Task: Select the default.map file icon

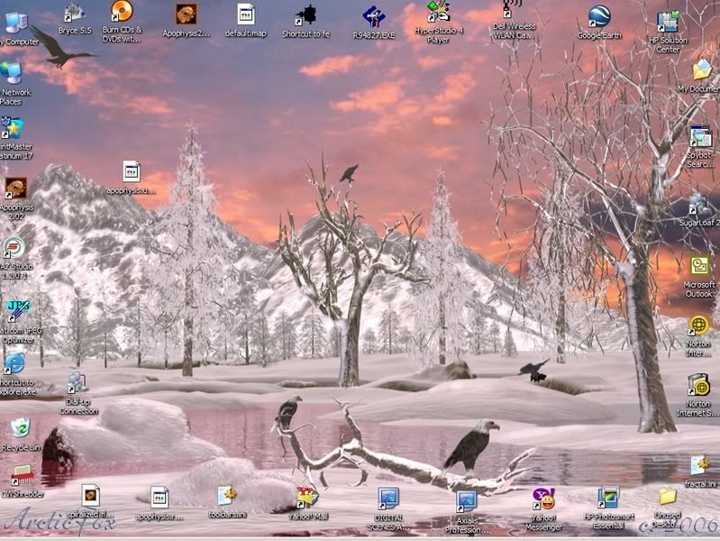Action: 246,14
